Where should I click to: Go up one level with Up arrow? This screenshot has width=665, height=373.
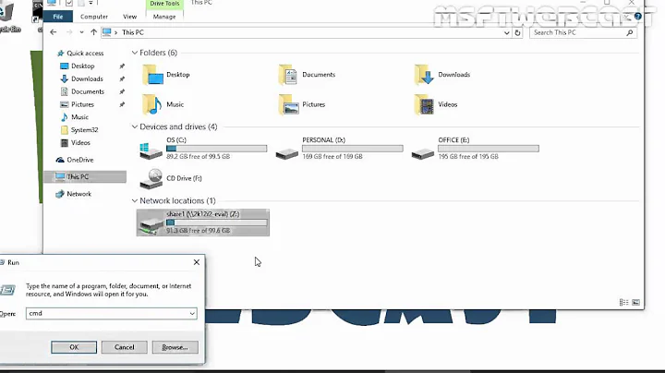(93, 32)
